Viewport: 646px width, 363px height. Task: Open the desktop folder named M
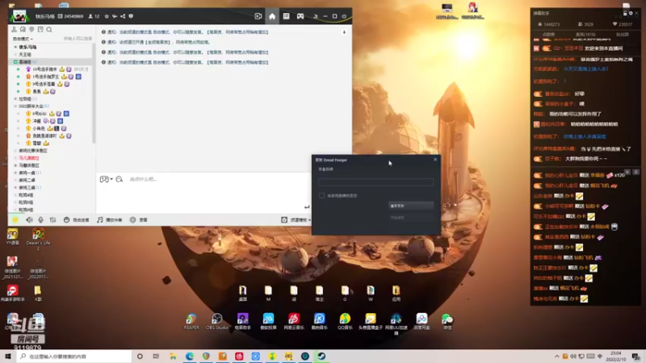(x=268, y=294)
